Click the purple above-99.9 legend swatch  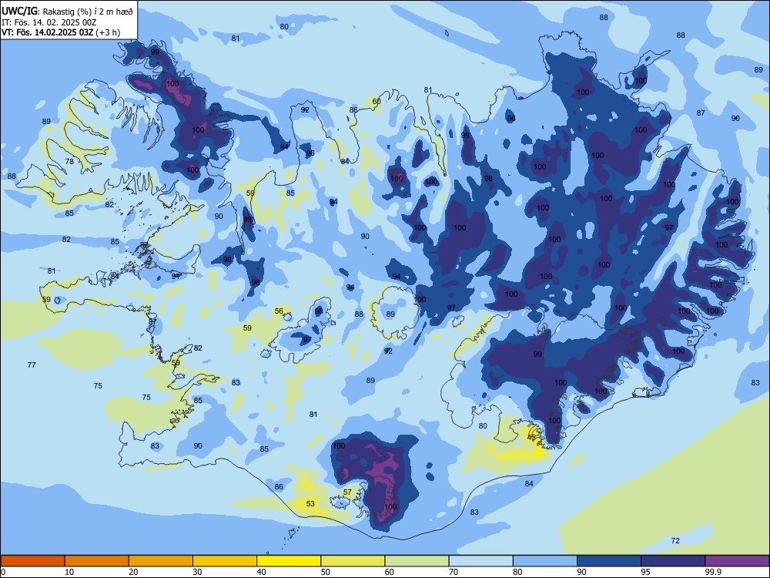tap(737, 561)
